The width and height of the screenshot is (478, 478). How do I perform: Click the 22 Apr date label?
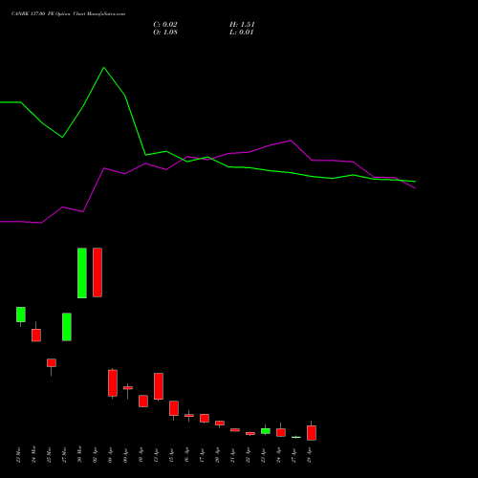tap(248, 455)
